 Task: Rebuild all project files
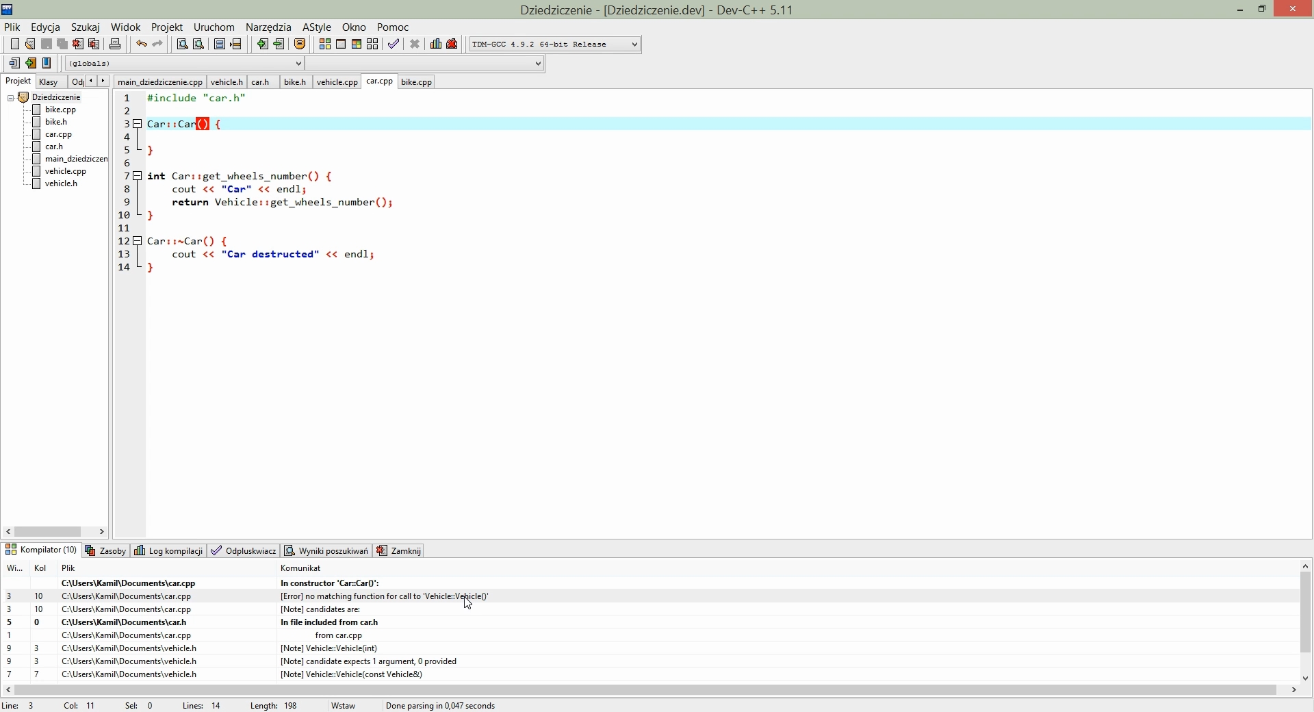(x=372, y=44)
